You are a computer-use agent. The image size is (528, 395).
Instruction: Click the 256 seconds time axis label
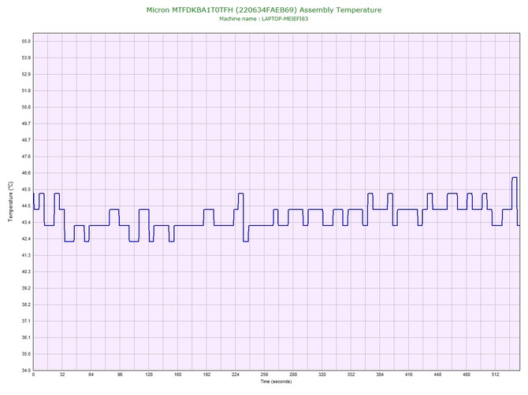click(x=264, y=375)
